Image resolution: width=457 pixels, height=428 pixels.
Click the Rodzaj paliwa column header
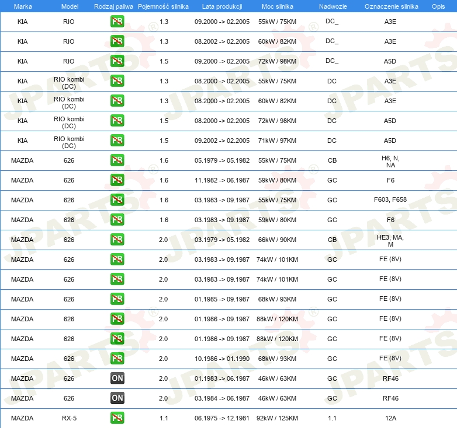(x=113, y=6)
